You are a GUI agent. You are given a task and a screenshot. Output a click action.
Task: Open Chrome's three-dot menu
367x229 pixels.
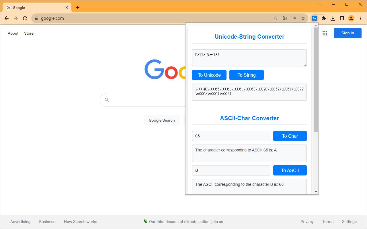pyautogui.click(x=360, y=18)
